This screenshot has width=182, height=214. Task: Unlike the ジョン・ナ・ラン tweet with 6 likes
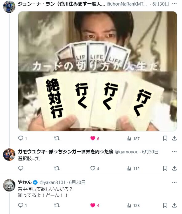(x=95, y=139)
